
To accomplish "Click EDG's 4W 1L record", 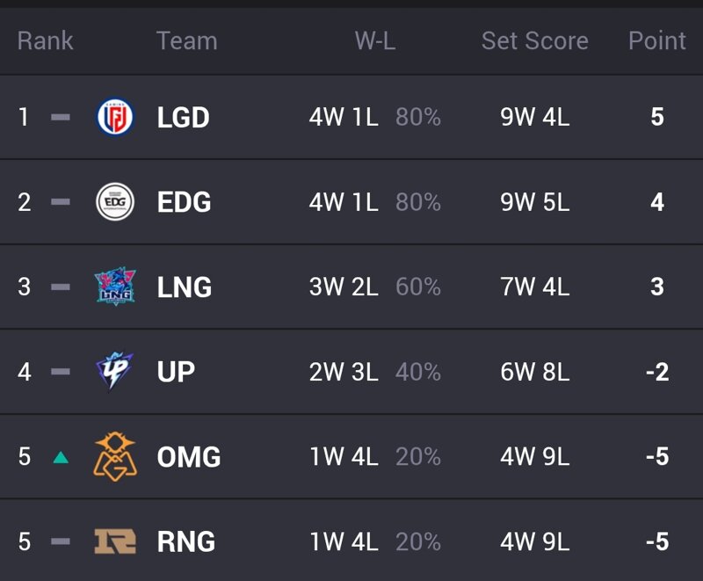I will point(344,202).
